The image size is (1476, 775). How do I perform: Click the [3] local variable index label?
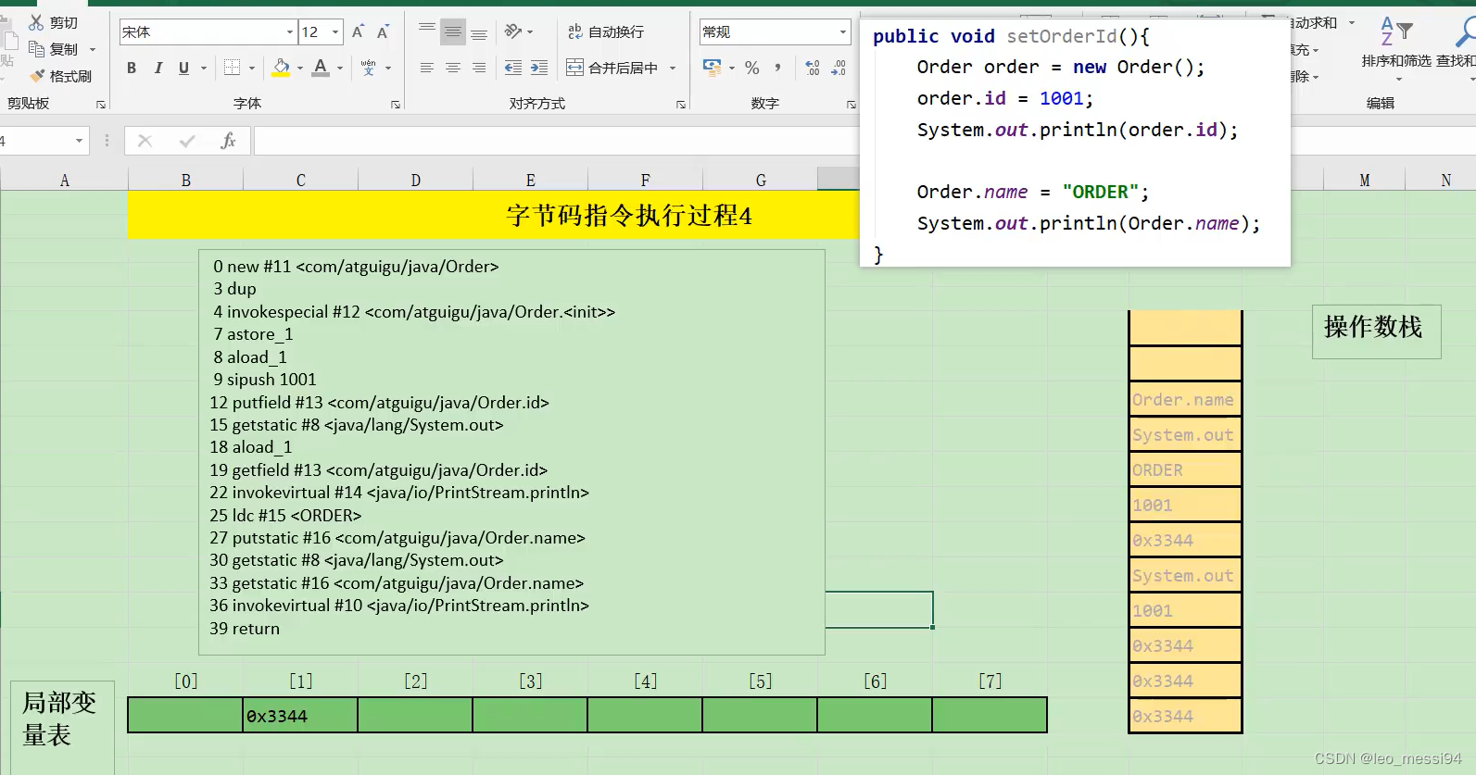(530, 681)
